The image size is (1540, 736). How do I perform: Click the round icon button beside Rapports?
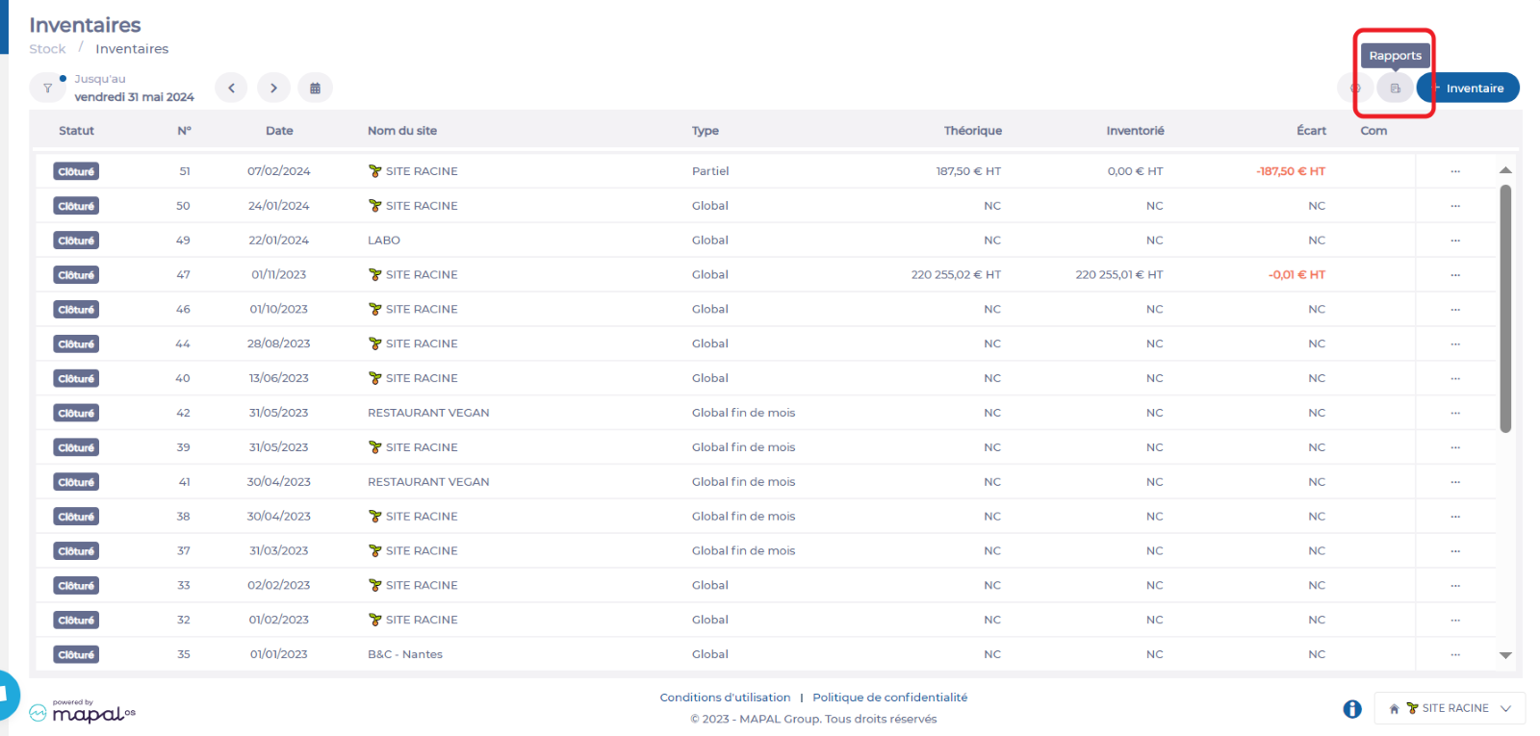click(1355, 88)
